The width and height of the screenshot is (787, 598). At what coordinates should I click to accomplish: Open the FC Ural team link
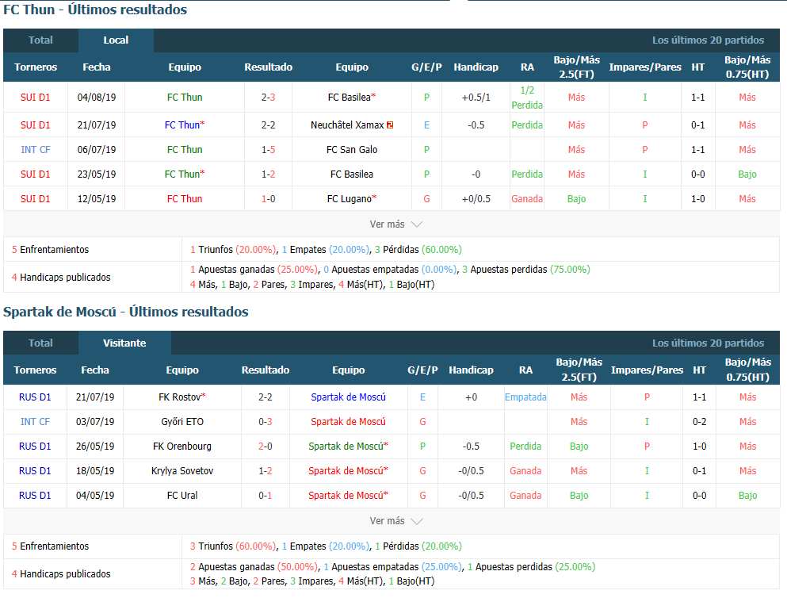(x=182, y=496)
